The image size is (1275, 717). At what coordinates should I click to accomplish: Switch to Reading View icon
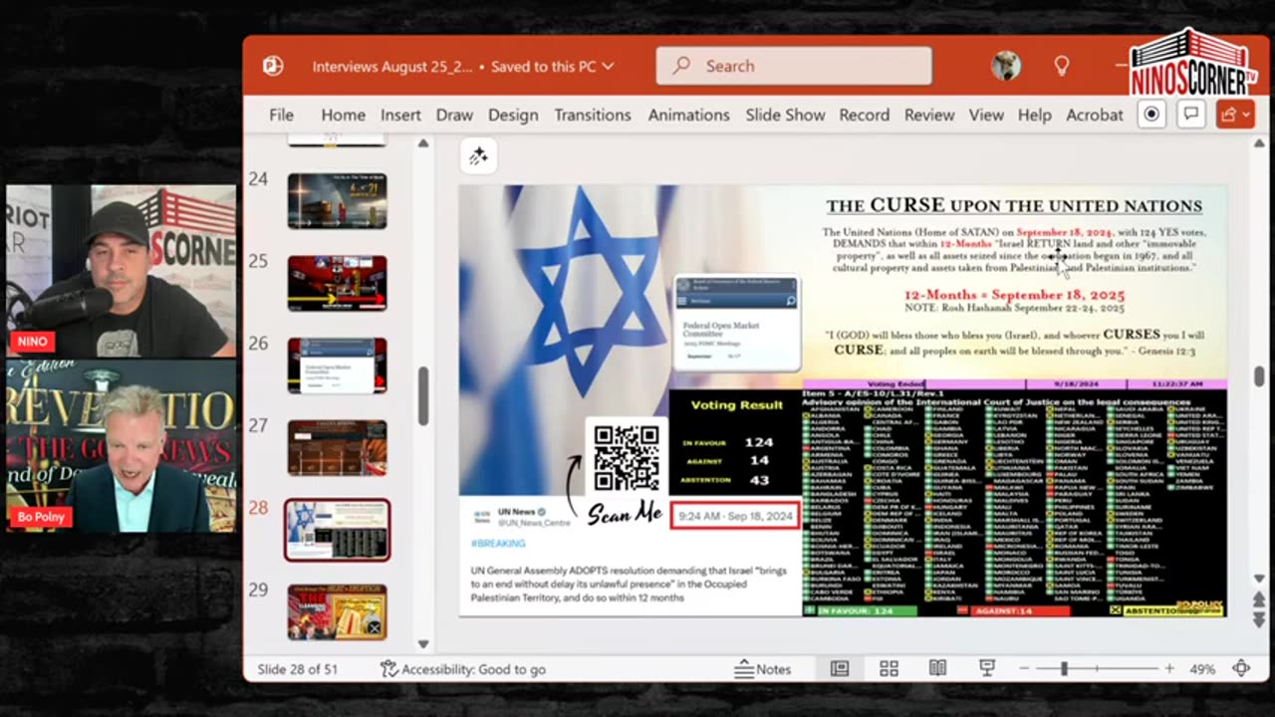[x=937, y=668]
